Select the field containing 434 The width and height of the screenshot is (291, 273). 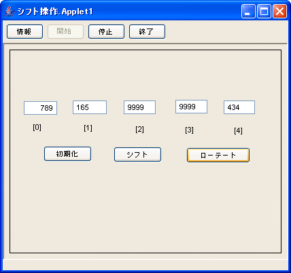pos(239,107)
